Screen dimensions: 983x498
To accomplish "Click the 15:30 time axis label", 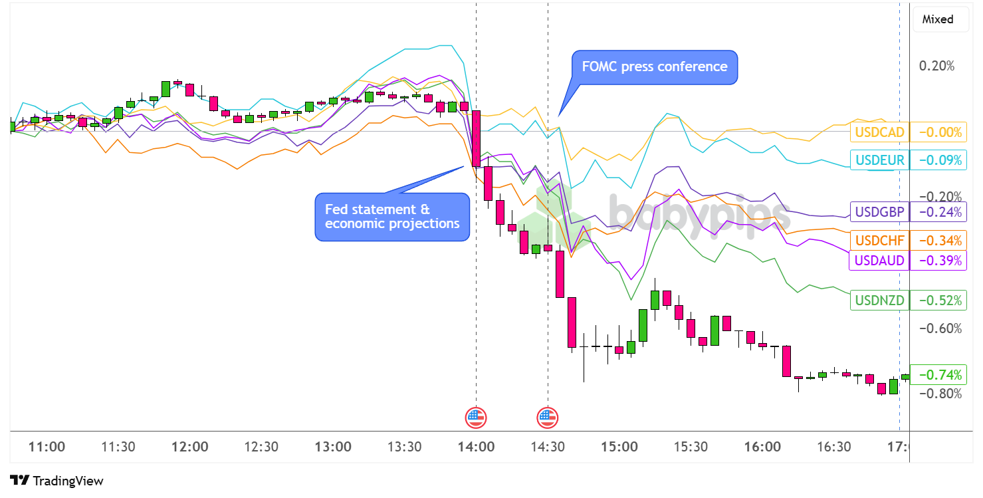I will point(691,446).
